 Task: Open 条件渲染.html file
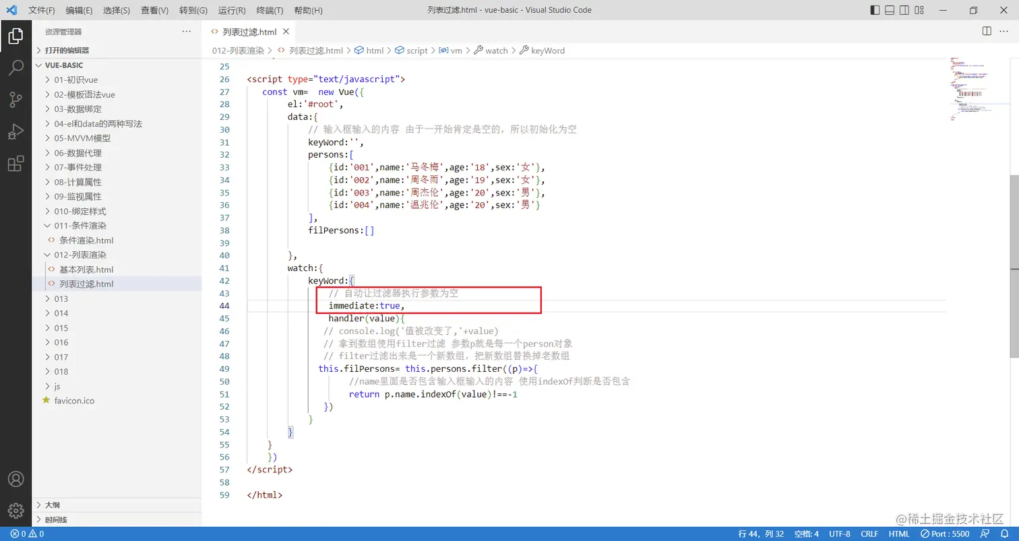click(117, 241)
